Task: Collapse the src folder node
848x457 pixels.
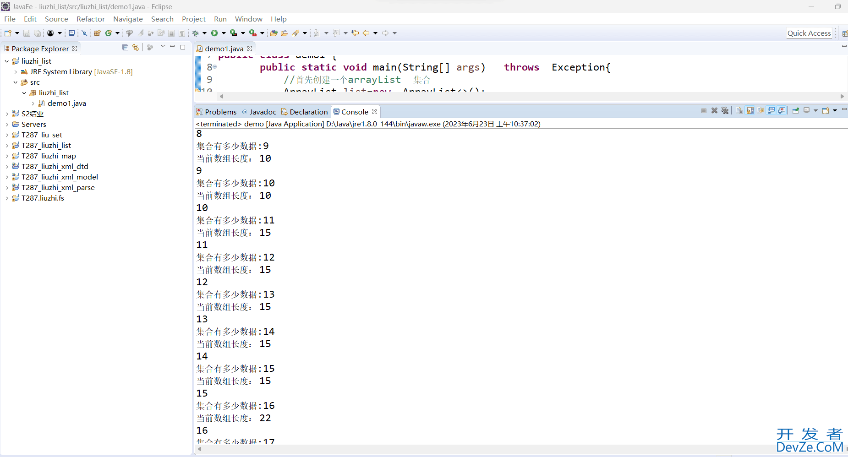Action: coord(16,82)
